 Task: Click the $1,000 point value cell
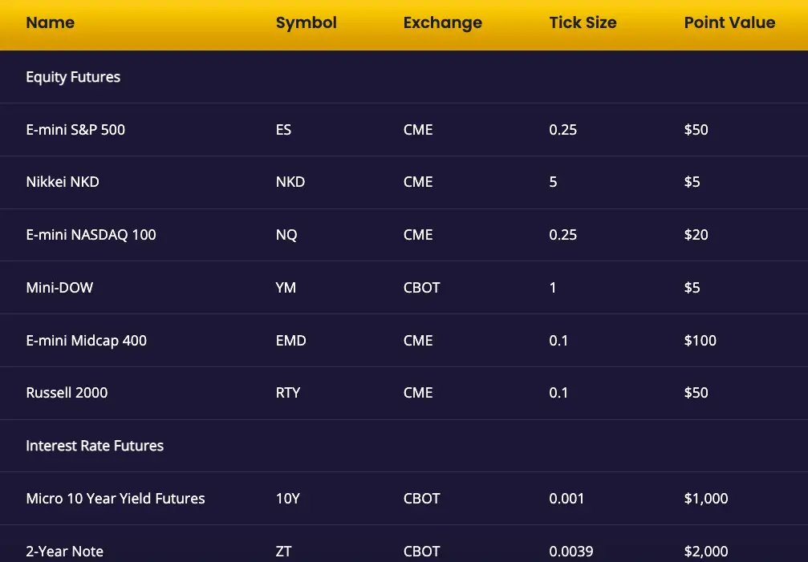coord(706,499)
